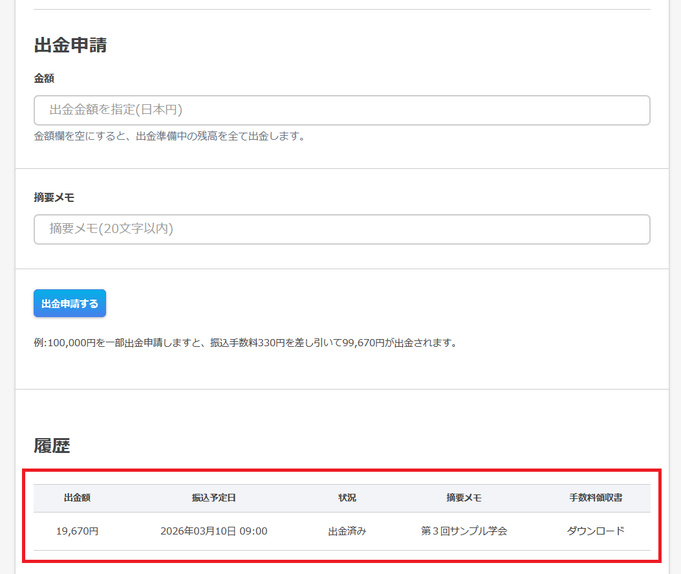
Task: Click the 第3回サンプル学会 memo cell
Action: [464, 531]
